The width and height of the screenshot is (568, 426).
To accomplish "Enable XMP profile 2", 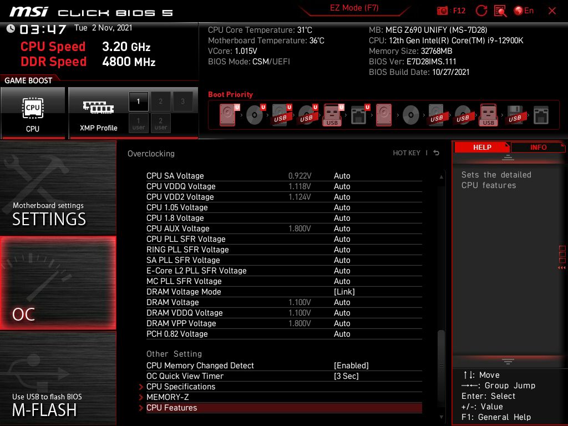I will pos(160,102).
